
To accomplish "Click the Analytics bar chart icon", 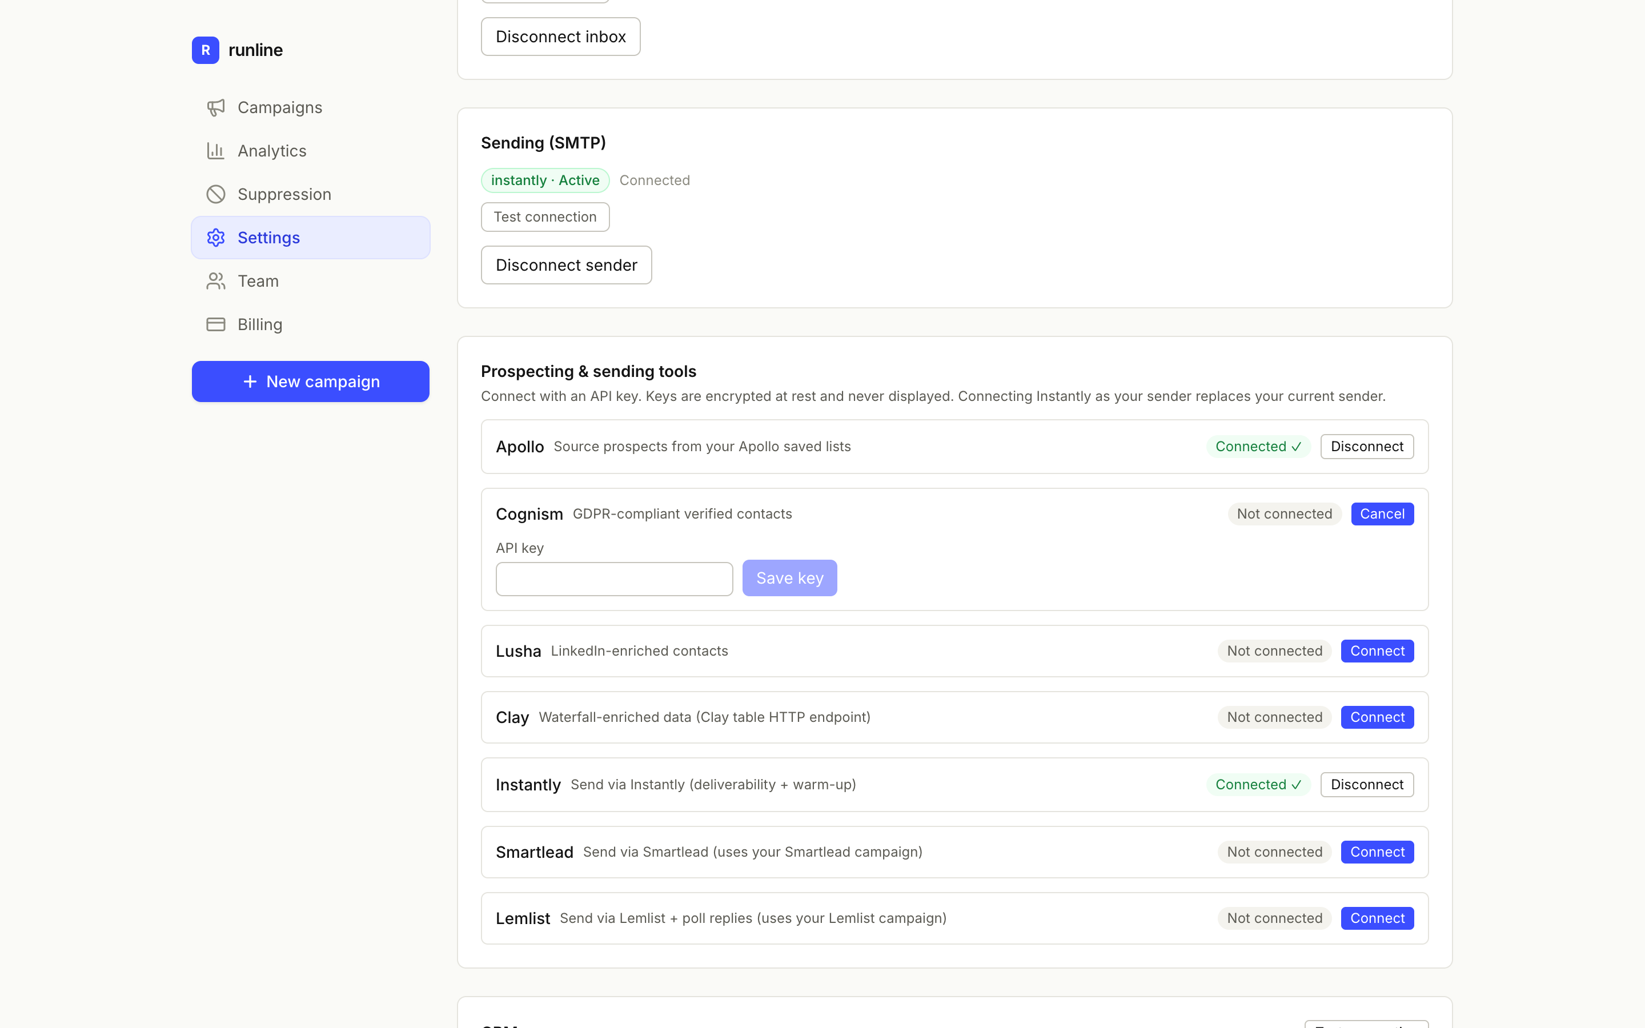I will click(x=215, y=151).
